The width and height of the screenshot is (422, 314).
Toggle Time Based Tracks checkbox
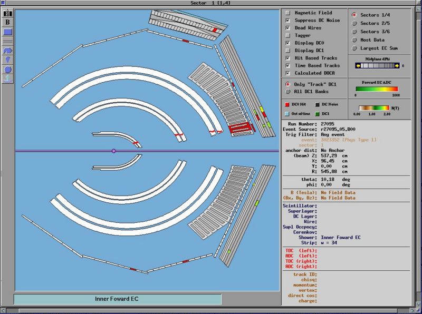pyautogui.click(x=287, y=65)
